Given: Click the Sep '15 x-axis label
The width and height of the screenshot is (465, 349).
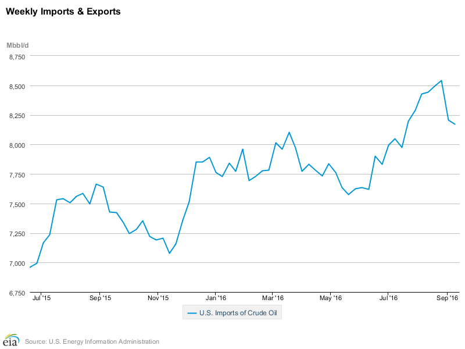Looking at the screenshot, I should click(x=99, y=298).
